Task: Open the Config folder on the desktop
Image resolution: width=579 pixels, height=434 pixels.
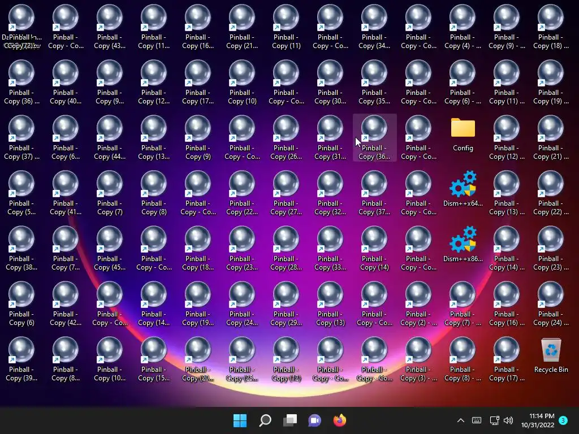Action: click(463, 134)
